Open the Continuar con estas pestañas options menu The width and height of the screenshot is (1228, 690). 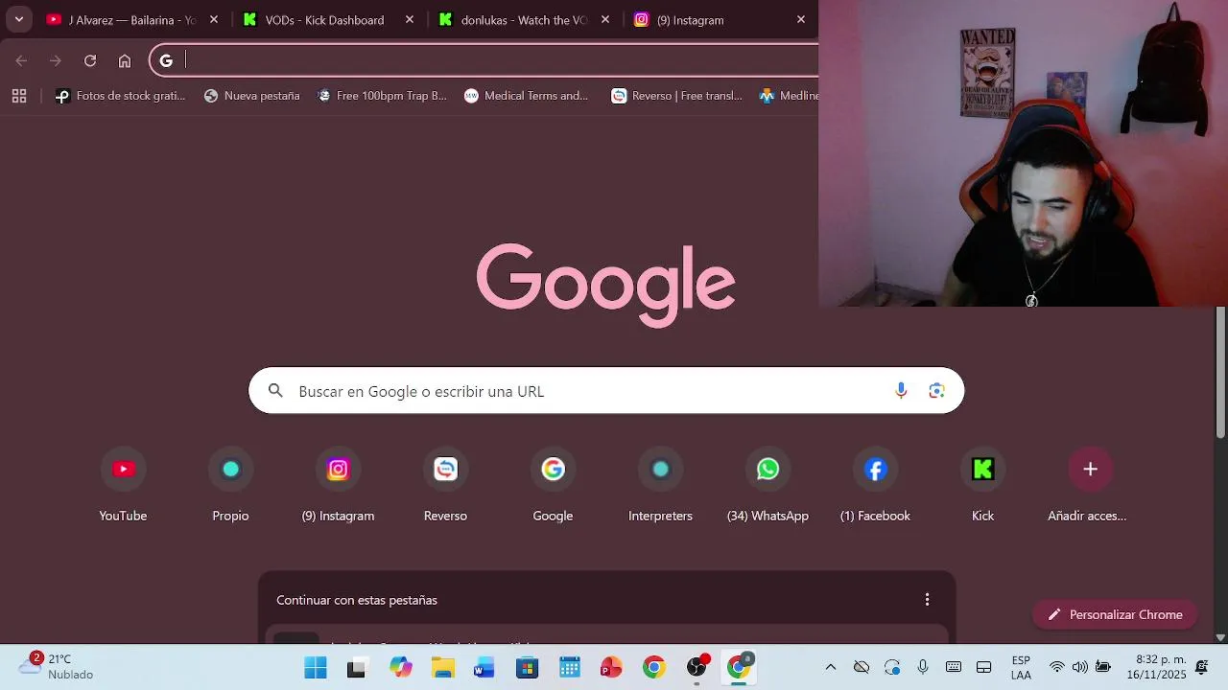[x=927, y=600]
